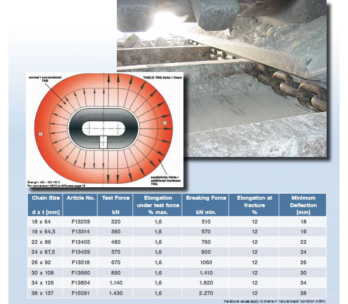
Task: Click the plus symbol left of diagram
Action: point(41,135)
